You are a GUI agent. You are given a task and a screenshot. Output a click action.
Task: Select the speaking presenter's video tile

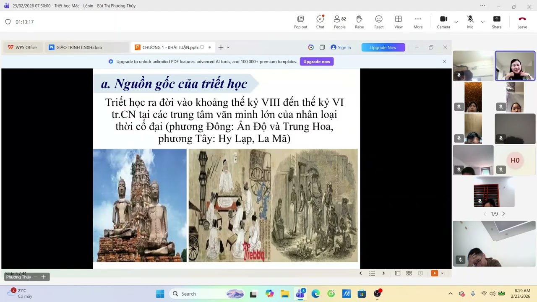pyautogui.click(x=515, y=66)
